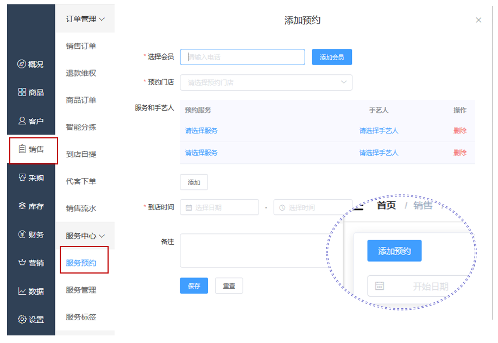Image resolution: width=498 pixels, height=343 pixels.
Task: Click the 开始日期 date field
Action: click(419, 286)
